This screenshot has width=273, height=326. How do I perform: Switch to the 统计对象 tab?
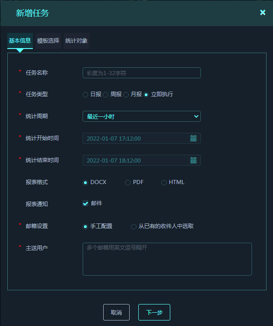pyautogui.click(x=77, y=41)
